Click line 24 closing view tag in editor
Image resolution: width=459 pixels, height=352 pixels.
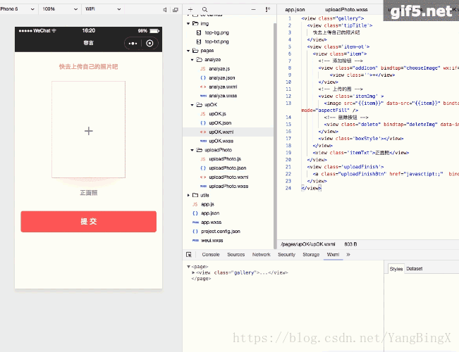(x=311, y=188)
